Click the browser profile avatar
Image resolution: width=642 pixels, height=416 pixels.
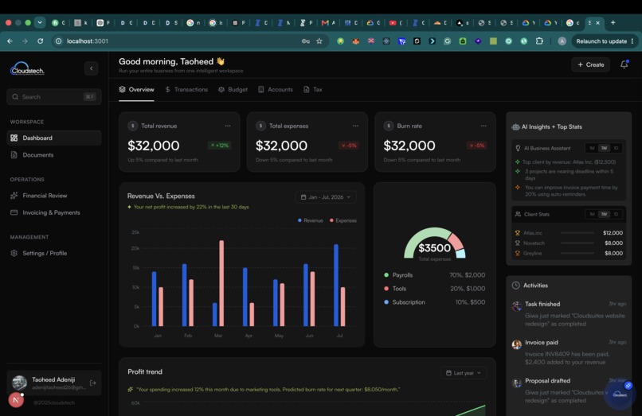click(x=562, y=41)
